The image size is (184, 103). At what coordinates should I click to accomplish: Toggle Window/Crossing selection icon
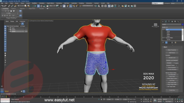point(35,6)
